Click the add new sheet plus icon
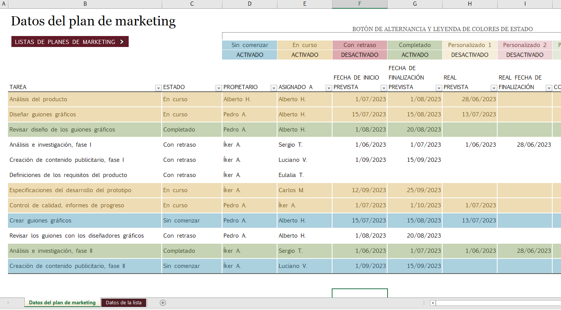Screen dimensions: 561x310 point(162,302)
